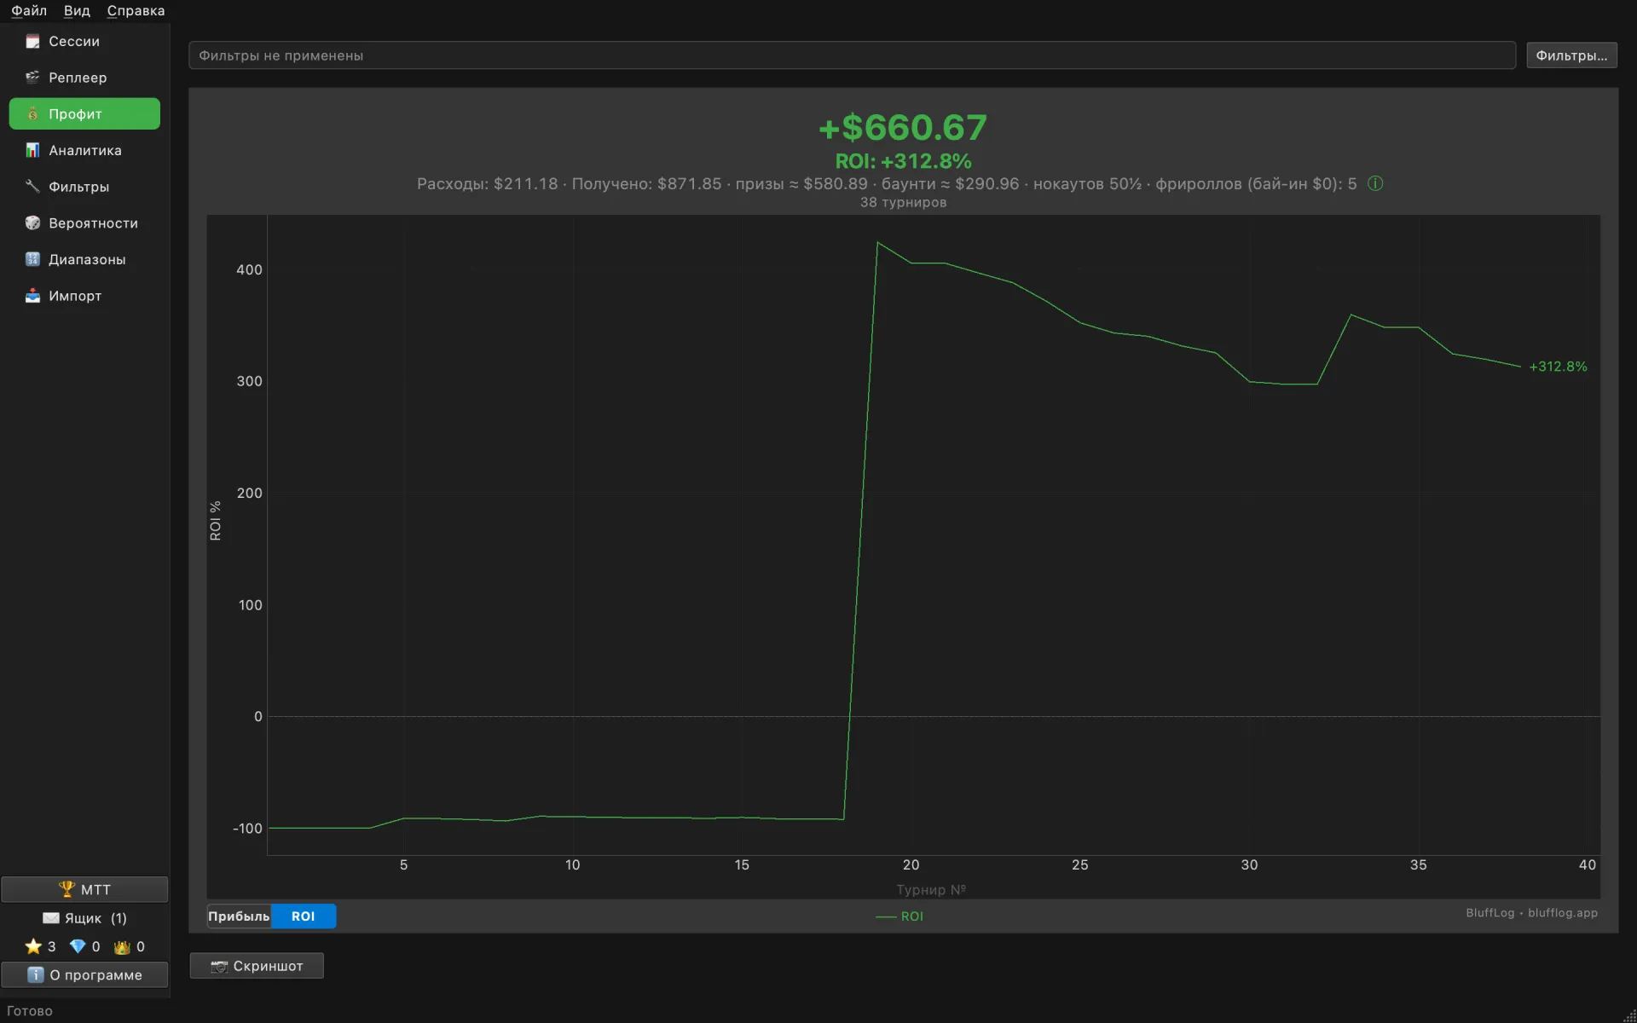This screenshot has height=1023, width=1637.
Task: Open the Вероятности section label
Action: pos(93,223)
